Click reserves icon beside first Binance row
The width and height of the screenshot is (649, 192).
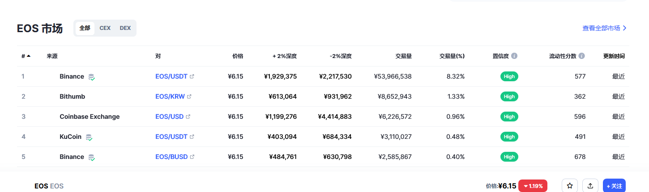pos(92,77)
